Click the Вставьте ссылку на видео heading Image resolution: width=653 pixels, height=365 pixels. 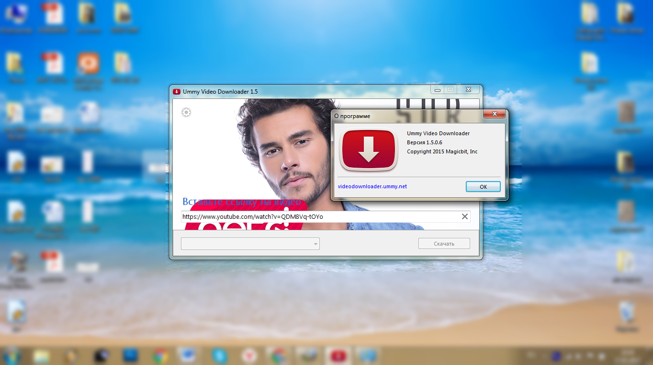click(x=242, y=202)
